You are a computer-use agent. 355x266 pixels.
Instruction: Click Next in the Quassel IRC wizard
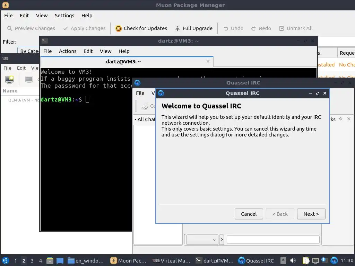[x=311, y=214]
